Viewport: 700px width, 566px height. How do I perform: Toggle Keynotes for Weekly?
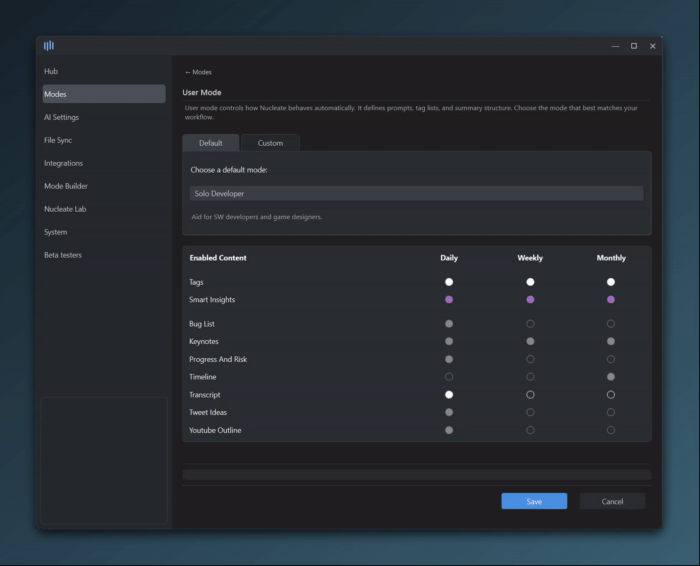coord(530,341)
